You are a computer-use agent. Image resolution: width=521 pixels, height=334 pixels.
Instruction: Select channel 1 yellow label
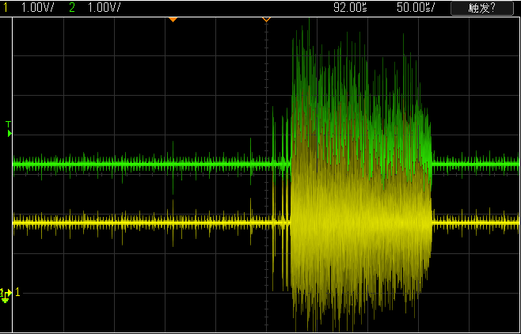click(6, 8)
